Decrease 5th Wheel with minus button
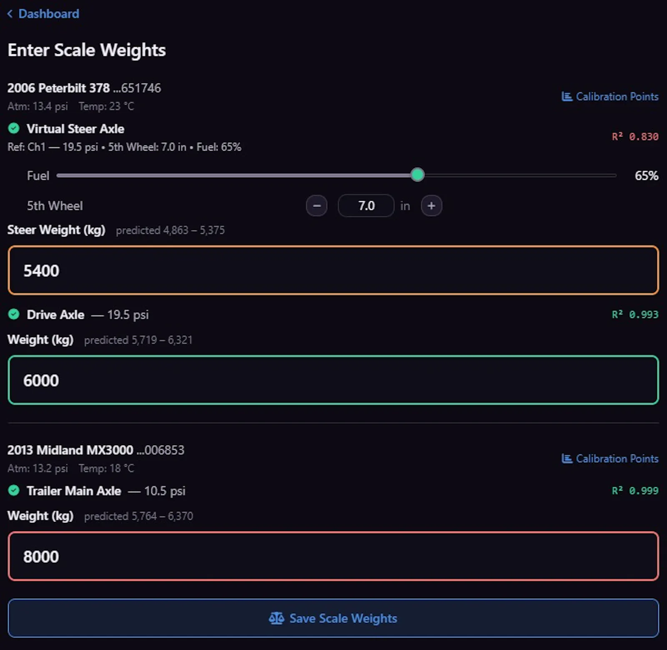 point(316,206)
